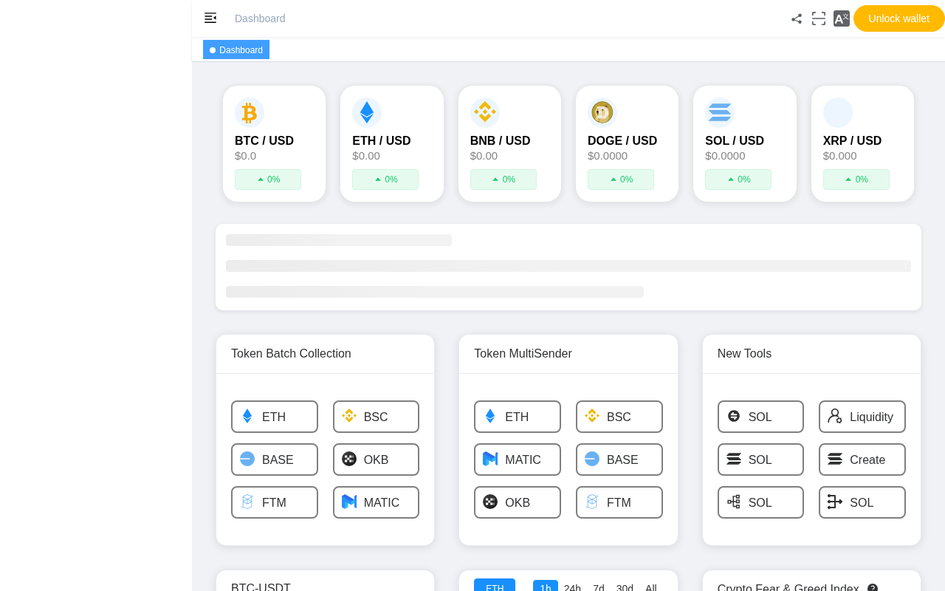945x591 pixels.
Task: Click the "ETH / USD" pair title
Action: (382, 140)
